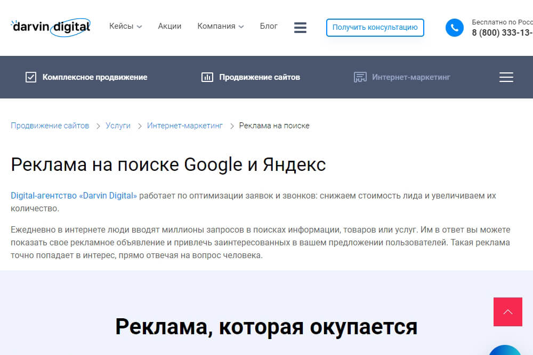Click the red scroll-to-top arrow button
This screenshot has height=355, width=533.
(x=508, y=312)
